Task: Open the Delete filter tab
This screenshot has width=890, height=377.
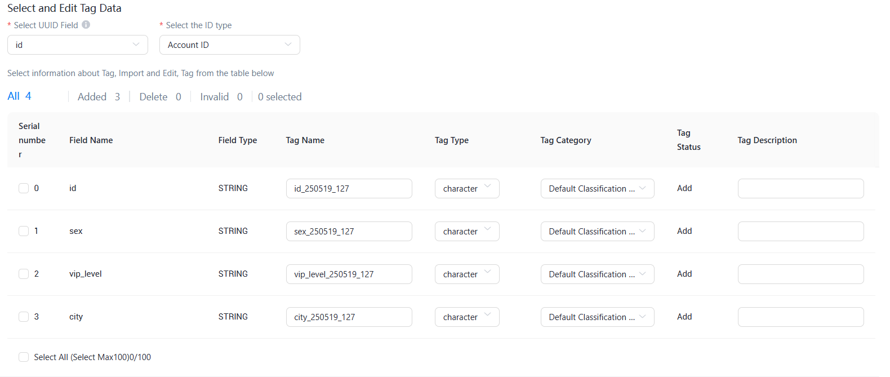Action: coord(160,97)
